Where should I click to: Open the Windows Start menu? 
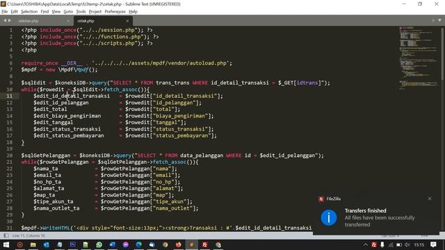6,244
